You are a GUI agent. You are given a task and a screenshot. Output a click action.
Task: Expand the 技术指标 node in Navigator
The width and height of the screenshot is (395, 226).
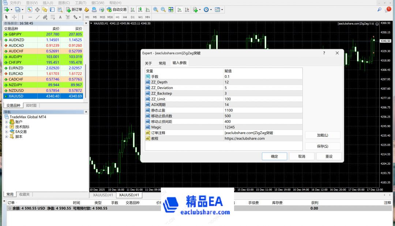pyautogui.click(x=7, y=127)
